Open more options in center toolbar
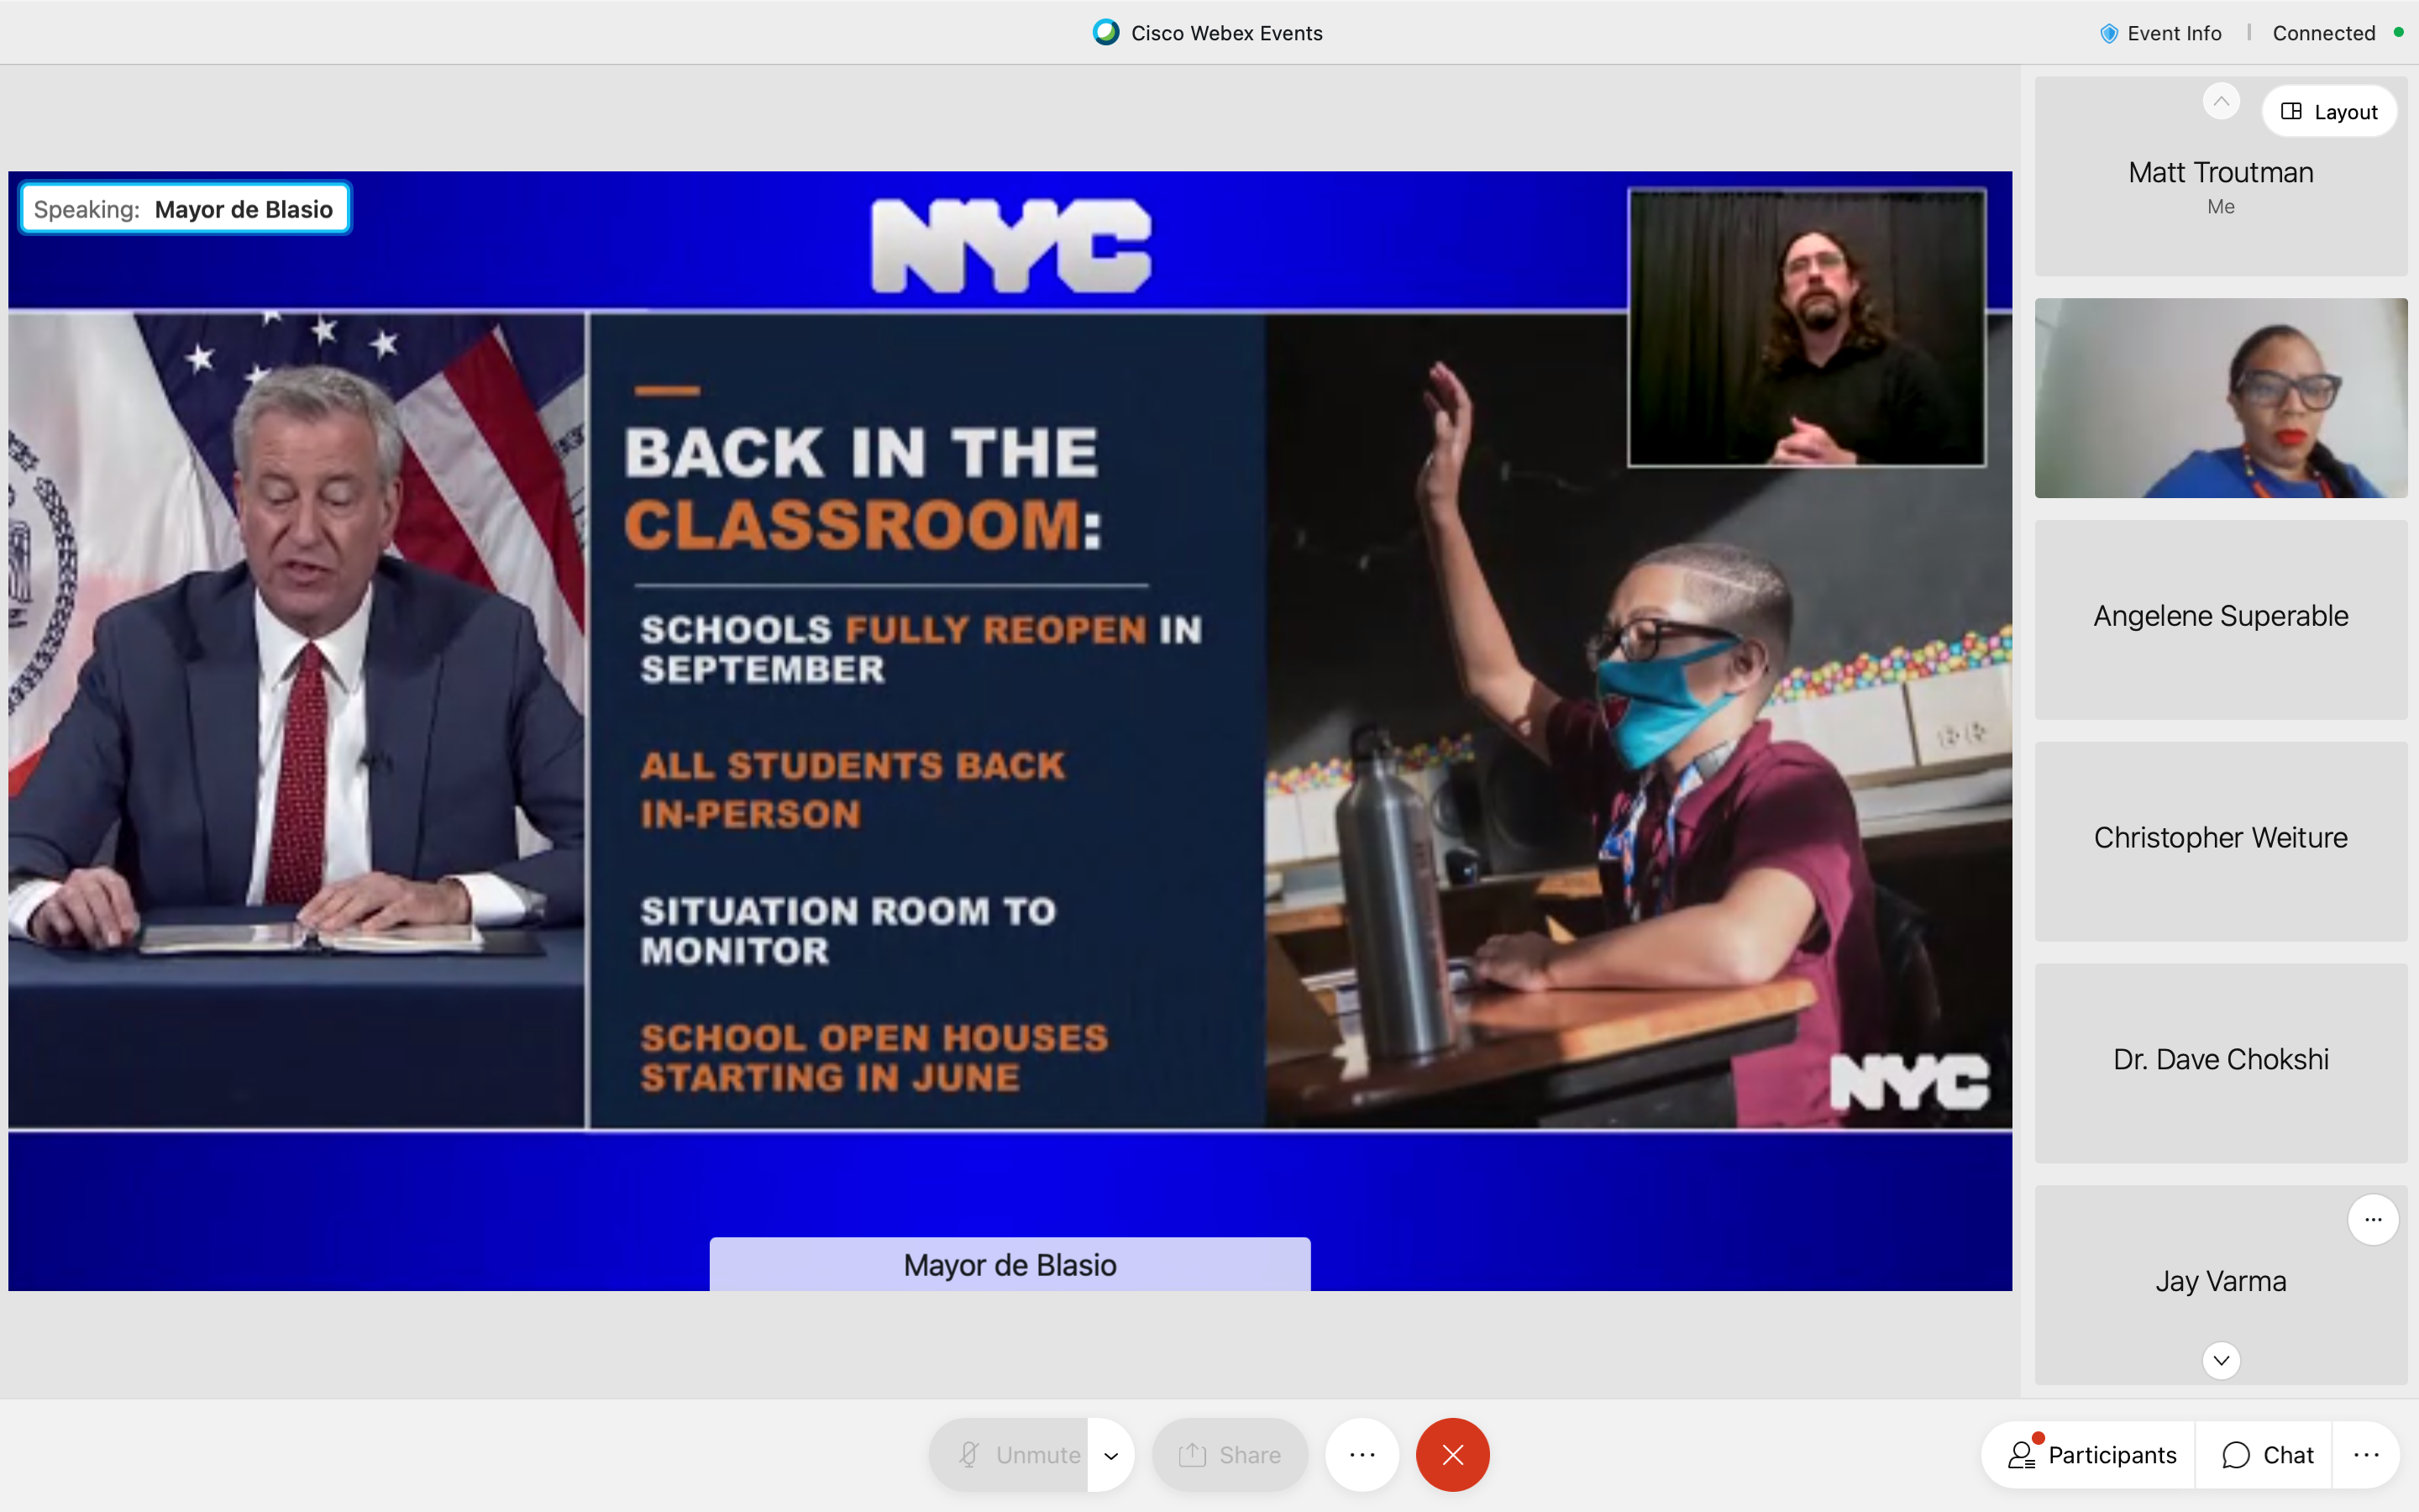 pyautogui.click(x=1362, y=1455)
